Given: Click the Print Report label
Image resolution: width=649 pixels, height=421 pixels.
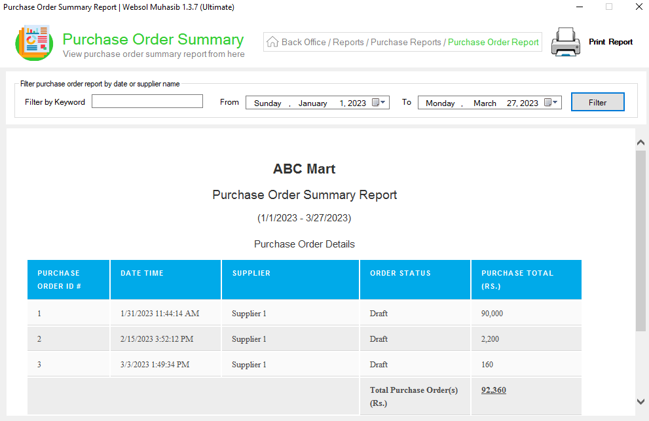Looking at the screenshot, I should point(610,42).
